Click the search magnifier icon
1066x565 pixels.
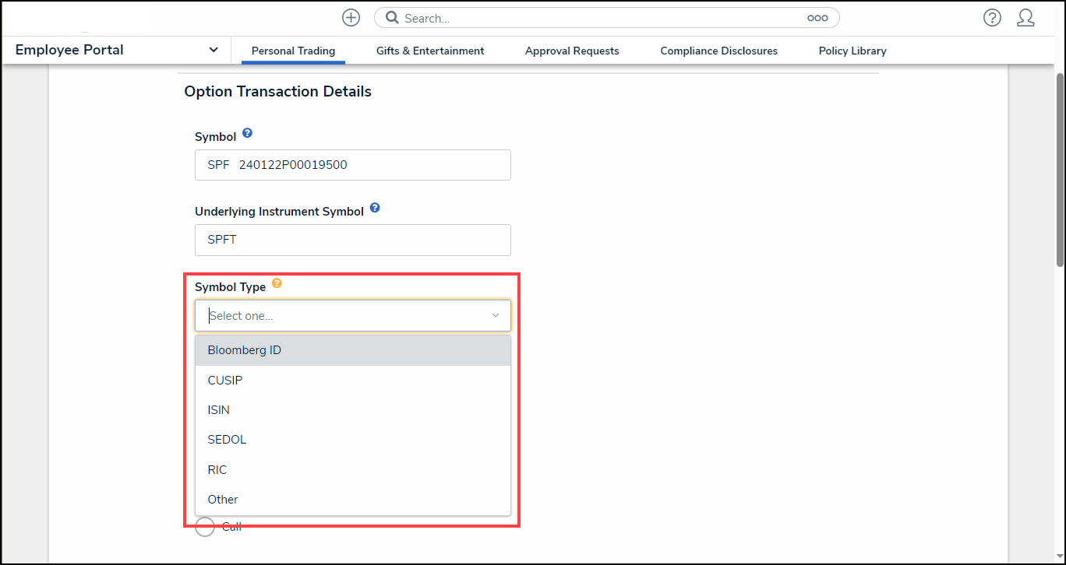click(393, 18)
